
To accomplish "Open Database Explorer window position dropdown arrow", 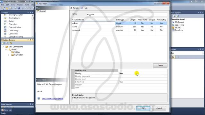I will coord(28,40).
